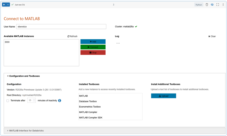Click the 'Just now (7s)' run status
227x136 pixels.
point(20,5)
